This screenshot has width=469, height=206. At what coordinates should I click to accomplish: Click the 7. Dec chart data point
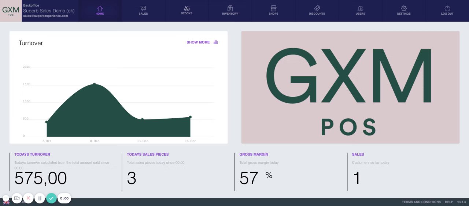[x=47, y=122]
